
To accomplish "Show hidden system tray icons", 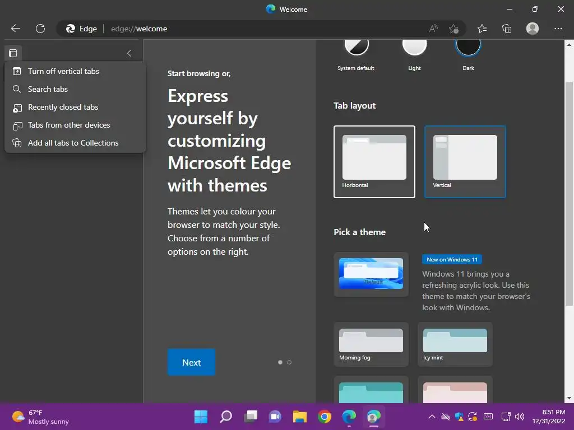I will tap(432, 417).
